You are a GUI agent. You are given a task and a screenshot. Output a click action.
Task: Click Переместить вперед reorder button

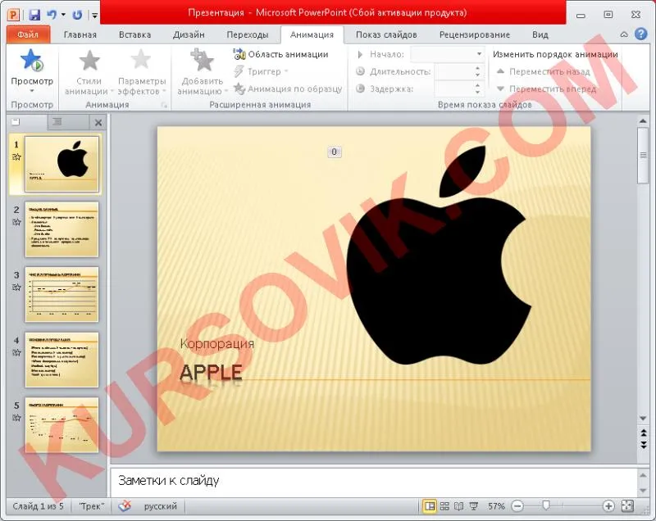546,88
